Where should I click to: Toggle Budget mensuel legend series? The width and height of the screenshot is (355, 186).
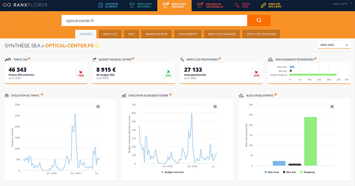pos(172,172)
